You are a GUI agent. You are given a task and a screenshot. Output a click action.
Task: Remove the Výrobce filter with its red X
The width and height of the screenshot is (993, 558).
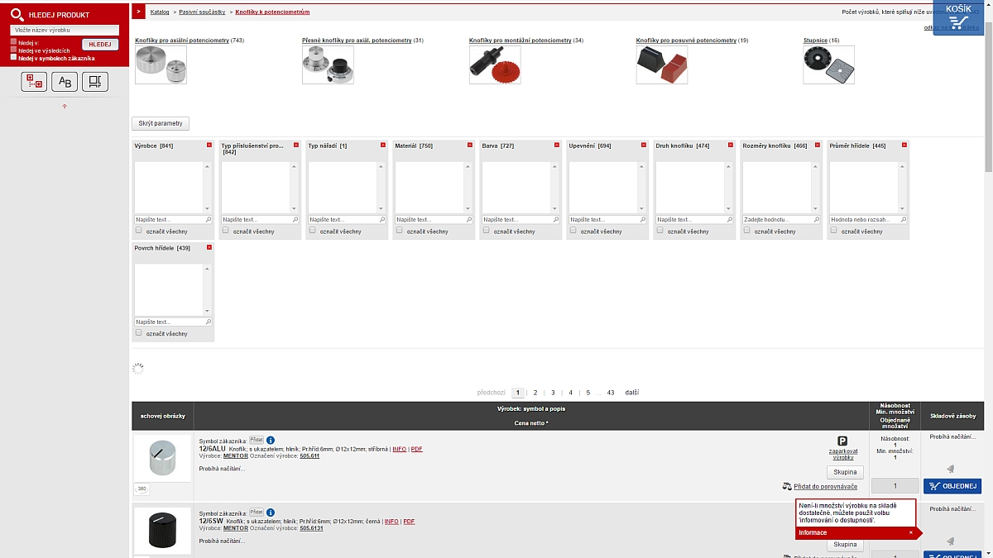209,145
